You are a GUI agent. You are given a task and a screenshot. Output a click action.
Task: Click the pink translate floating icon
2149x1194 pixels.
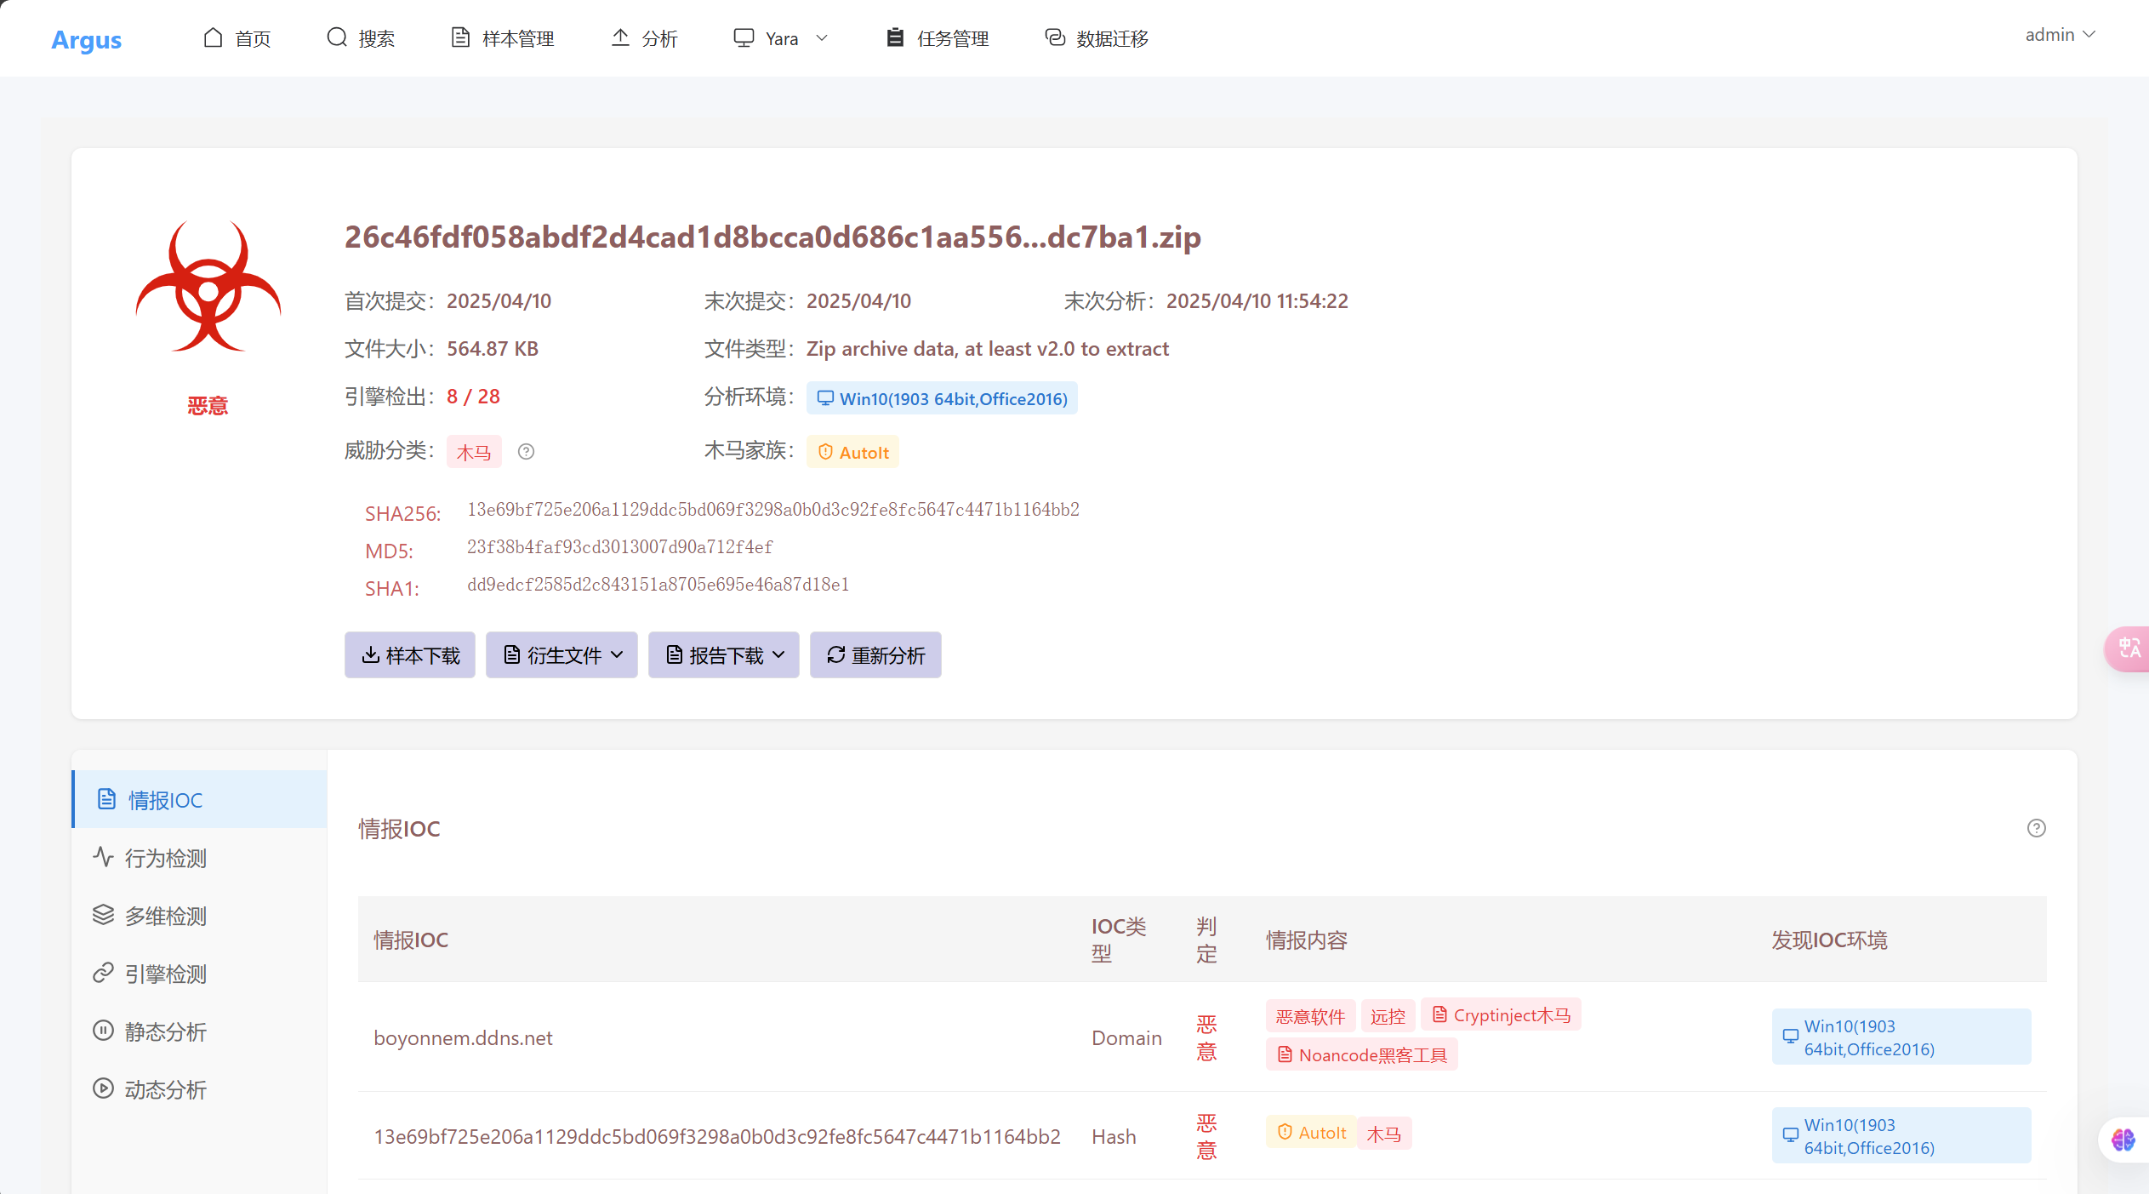tap(2129, 648)
